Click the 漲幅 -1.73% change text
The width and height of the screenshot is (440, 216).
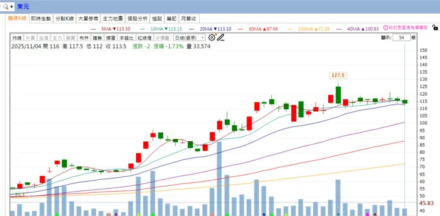(x=168, y=46)
